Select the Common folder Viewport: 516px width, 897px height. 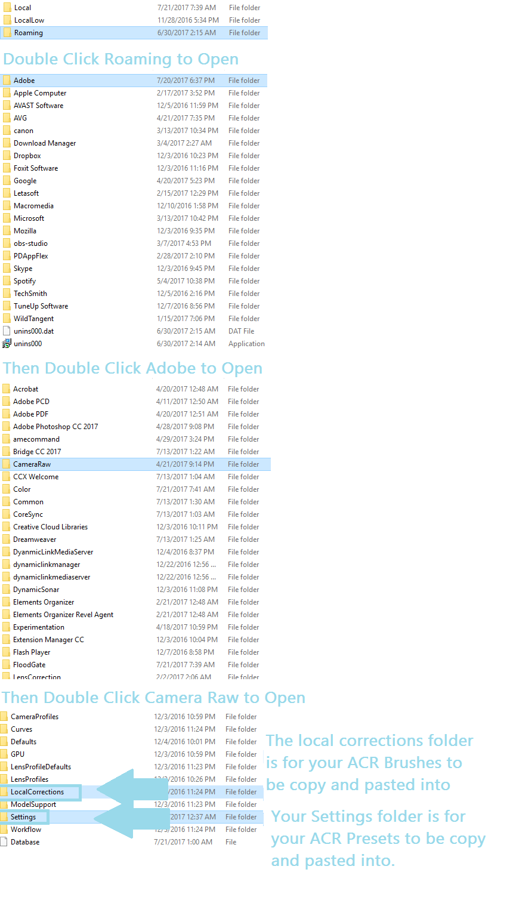coord(28,502)
